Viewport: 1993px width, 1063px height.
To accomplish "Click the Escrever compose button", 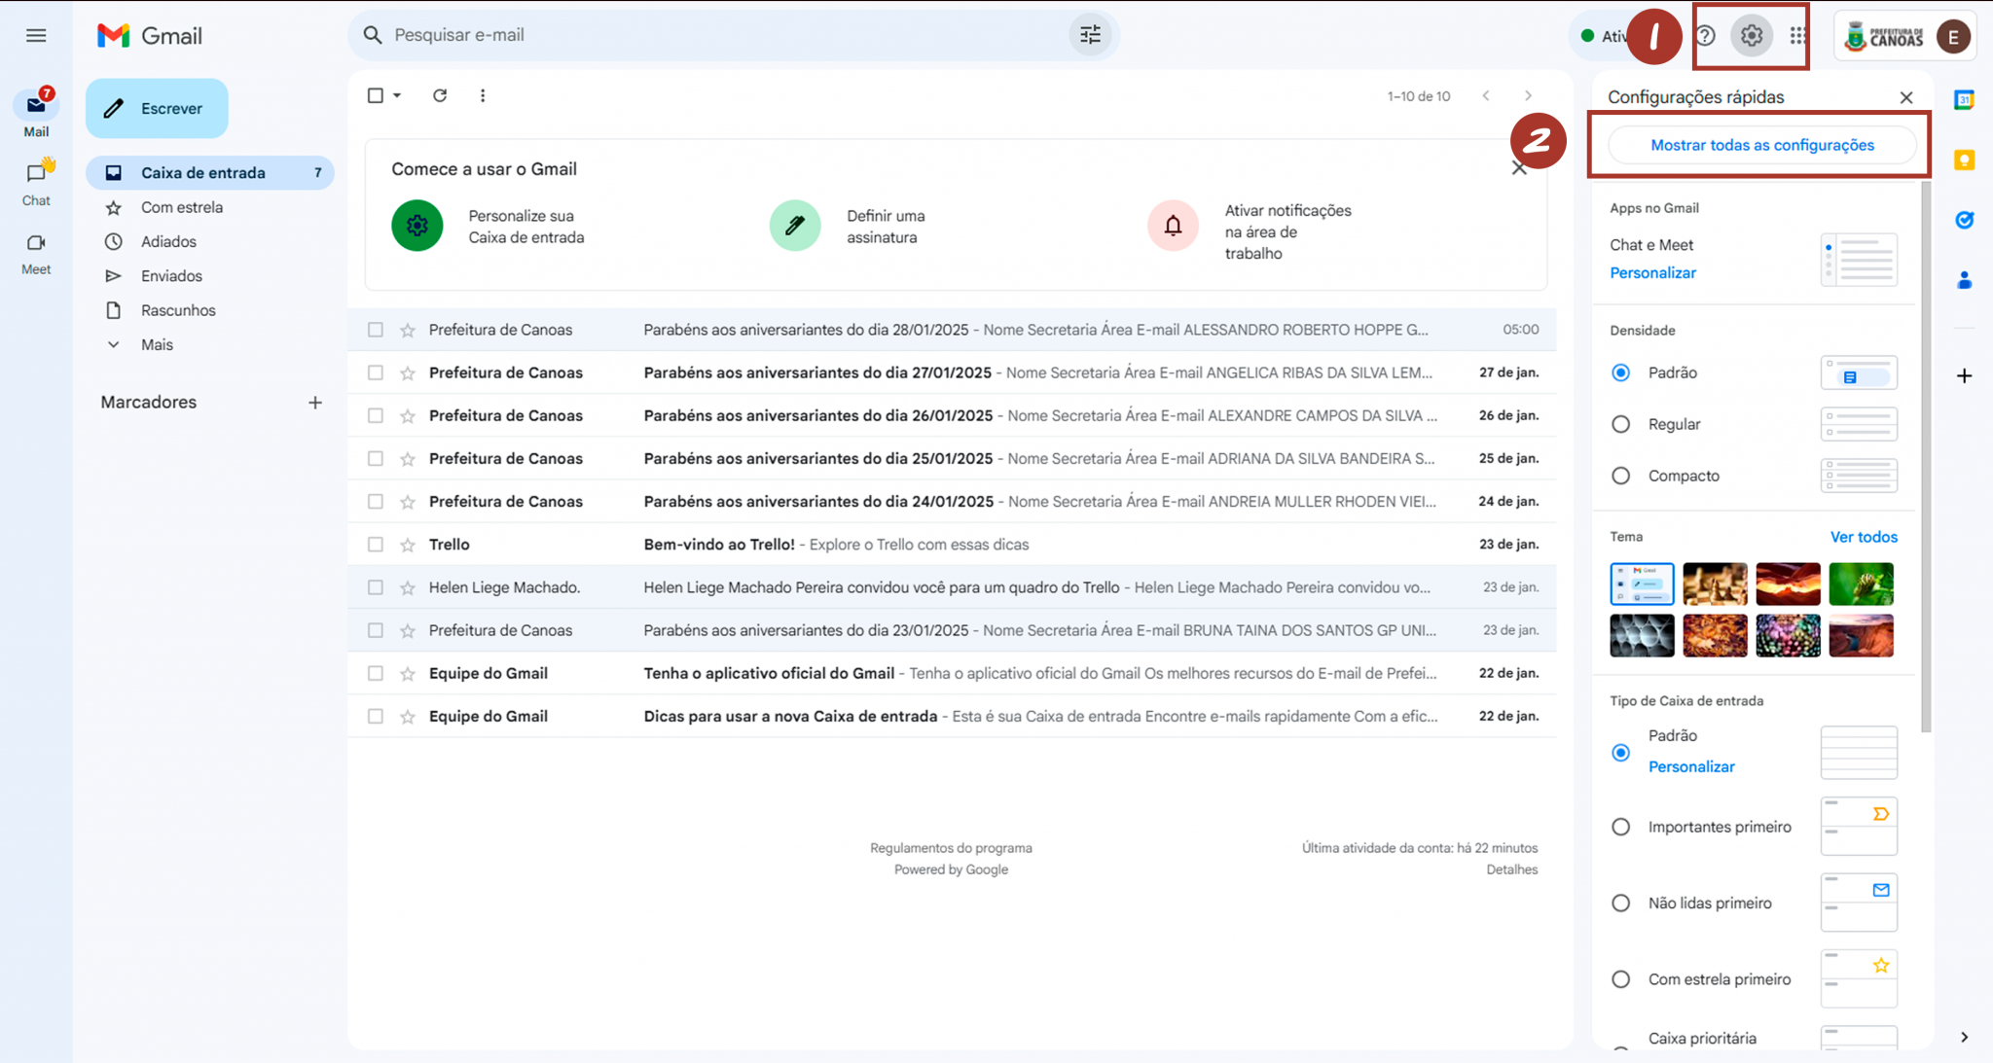I will tap(157, 108).
